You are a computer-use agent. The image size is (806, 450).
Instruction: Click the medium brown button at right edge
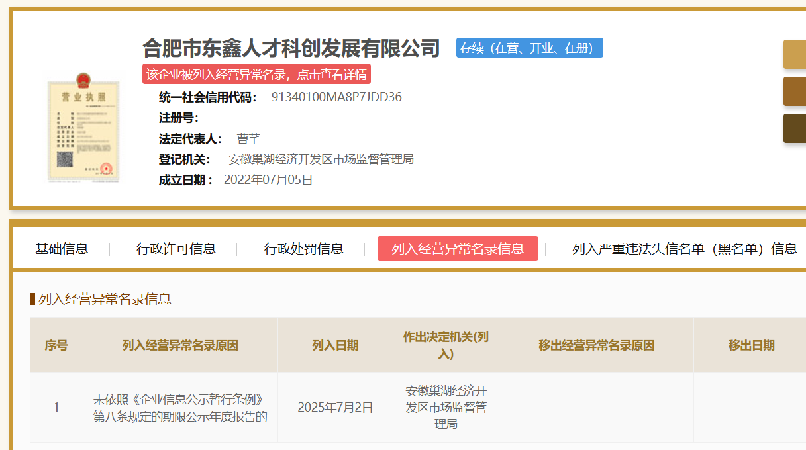[795, 91]
